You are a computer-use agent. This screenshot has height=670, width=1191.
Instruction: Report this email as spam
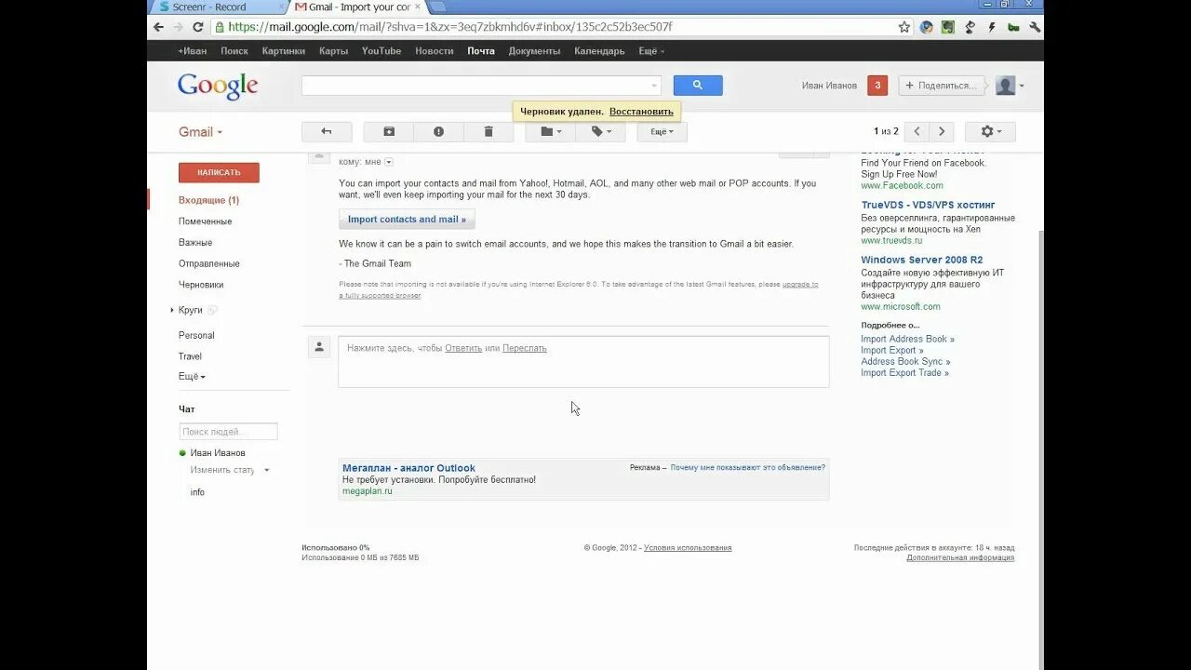coord(438,131)
